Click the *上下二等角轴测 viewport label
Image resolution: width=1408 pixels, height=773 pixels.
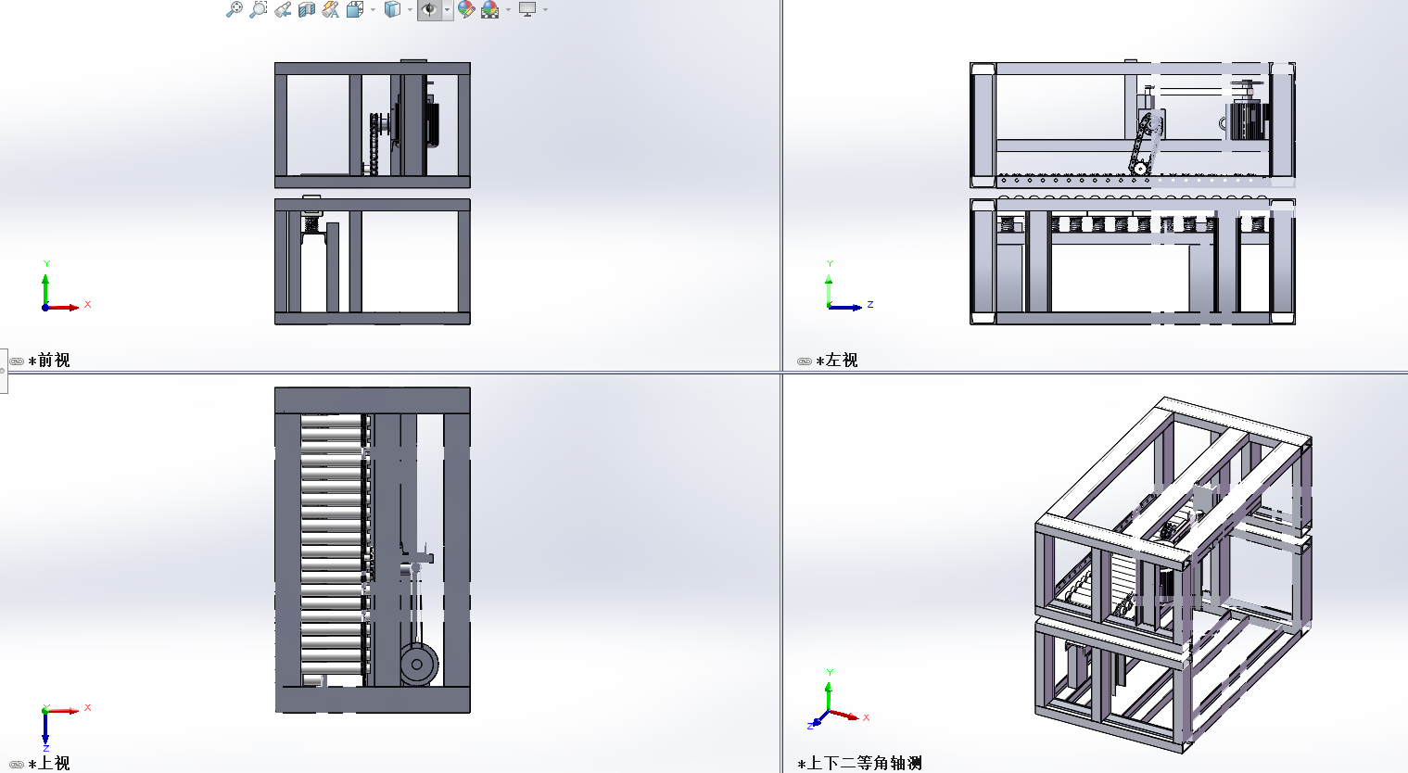click(x=860, y=763)
